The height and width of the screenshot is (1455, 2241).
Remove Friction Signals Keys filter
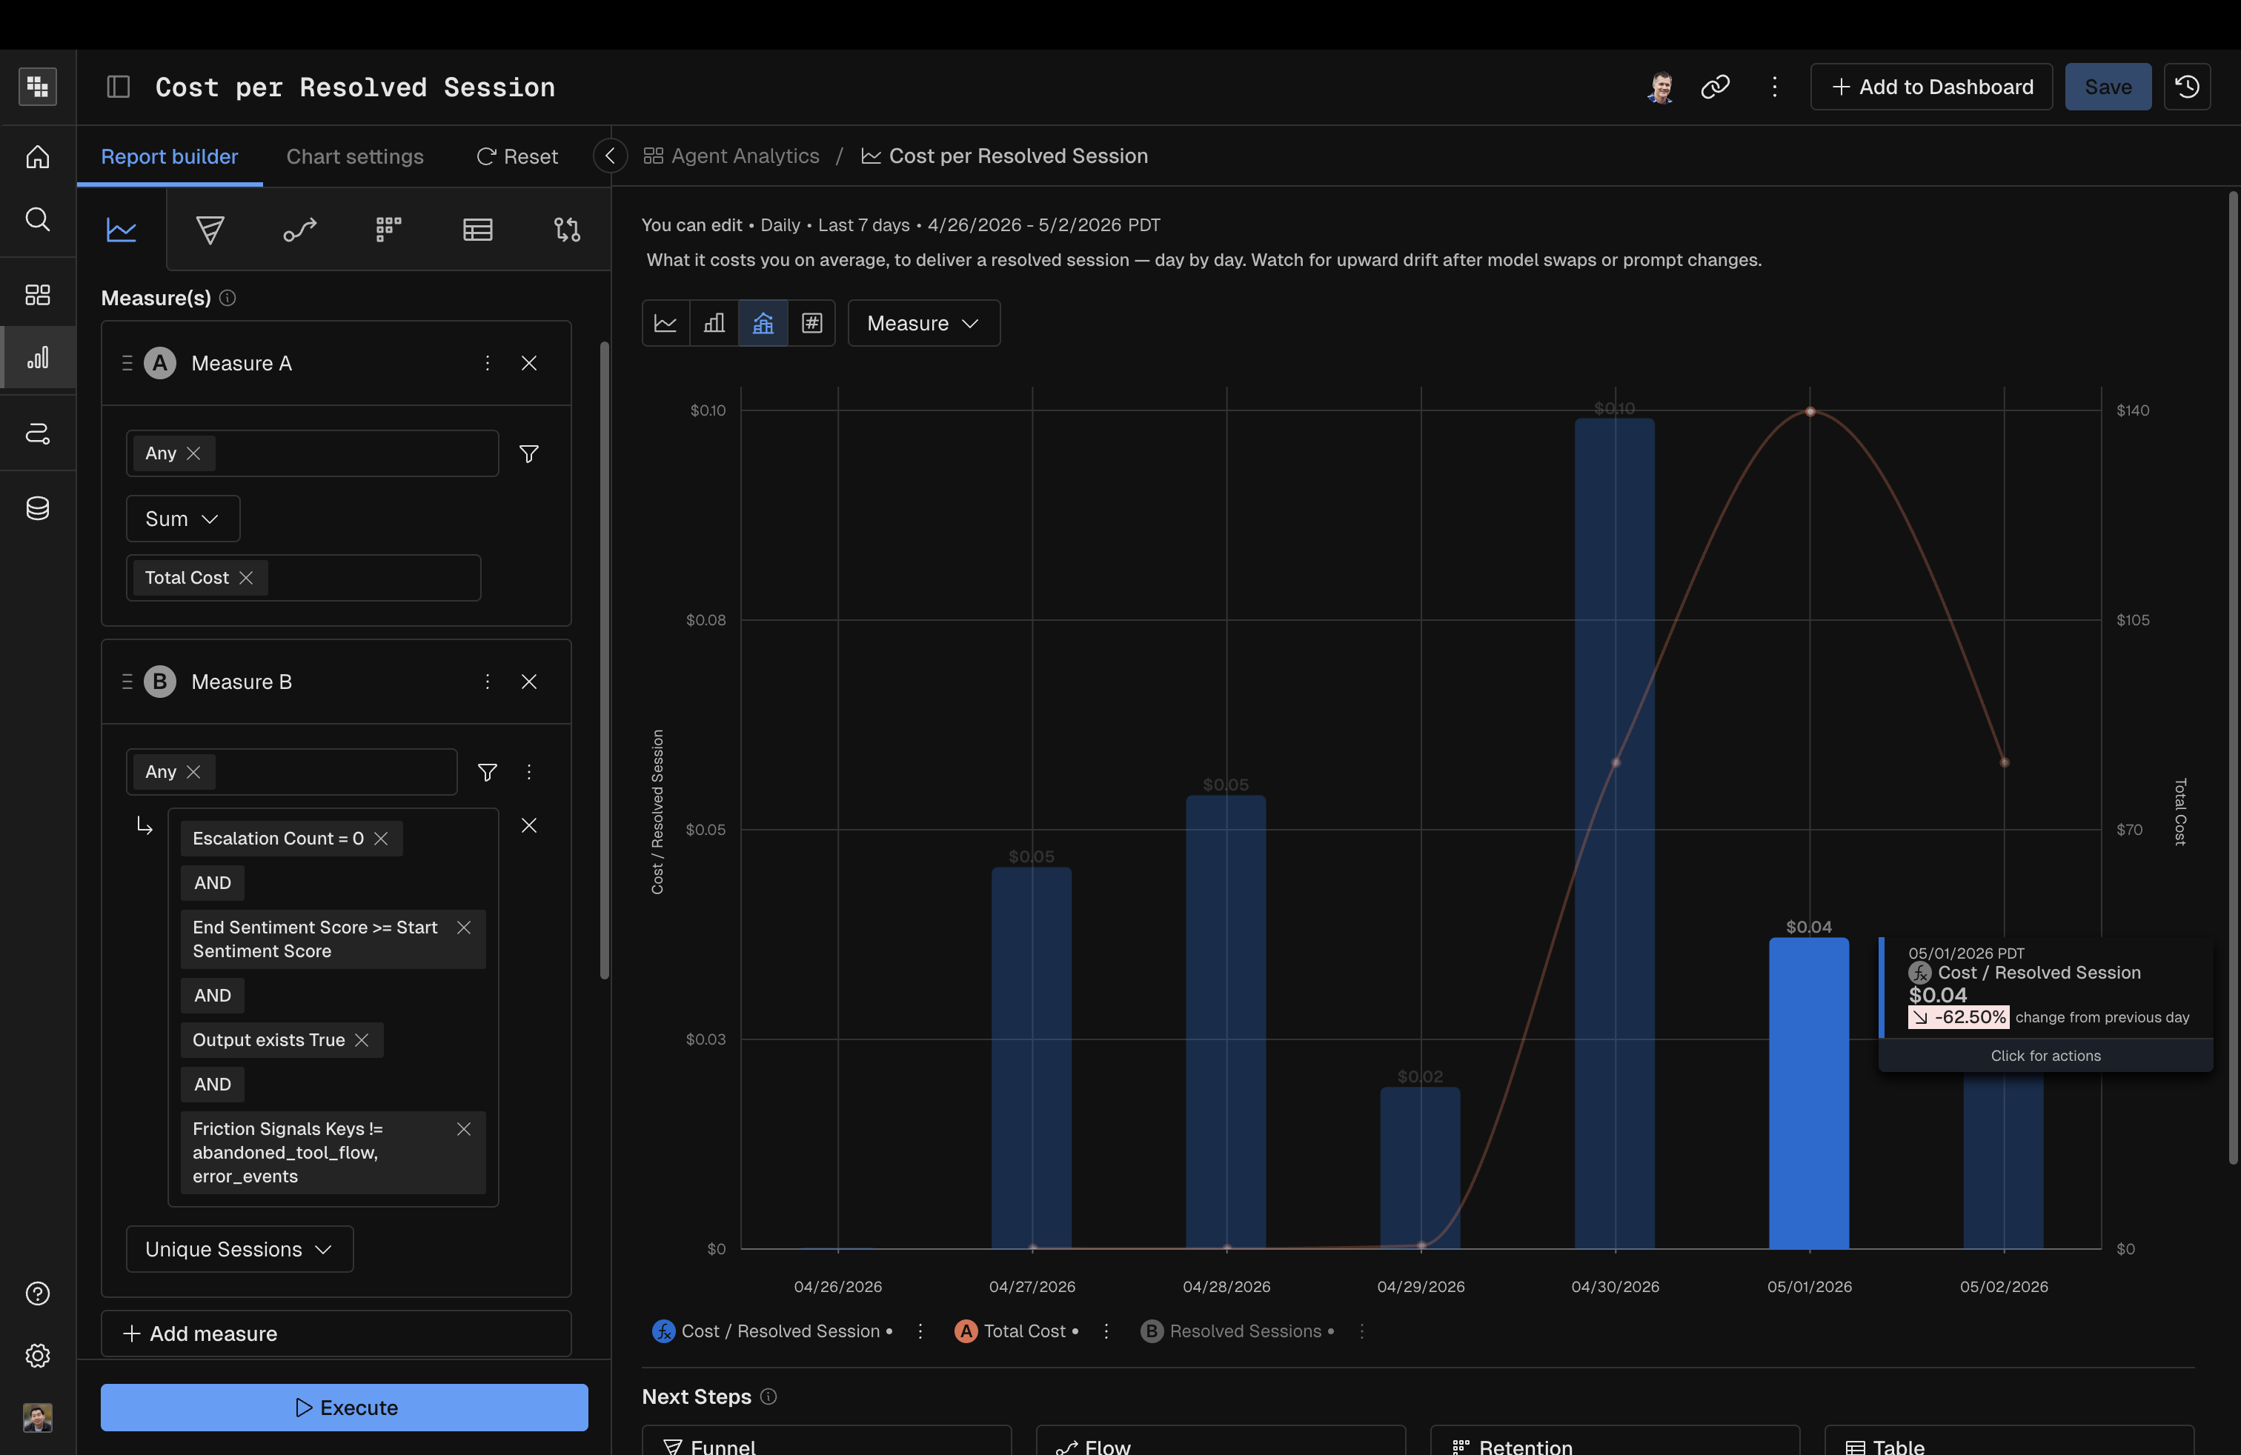463,1128
